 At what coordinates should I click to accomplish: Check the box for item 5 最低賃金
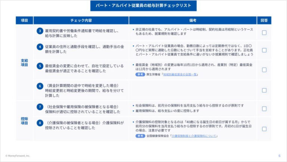tap(264, 70)
